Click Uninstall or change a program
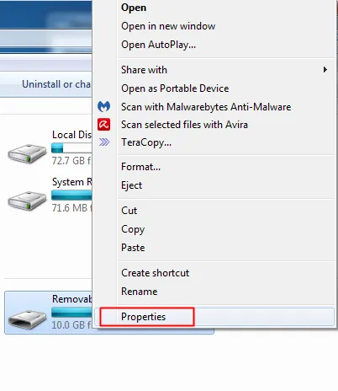Viewport: 338px width, 391px height. click(56, 84)
